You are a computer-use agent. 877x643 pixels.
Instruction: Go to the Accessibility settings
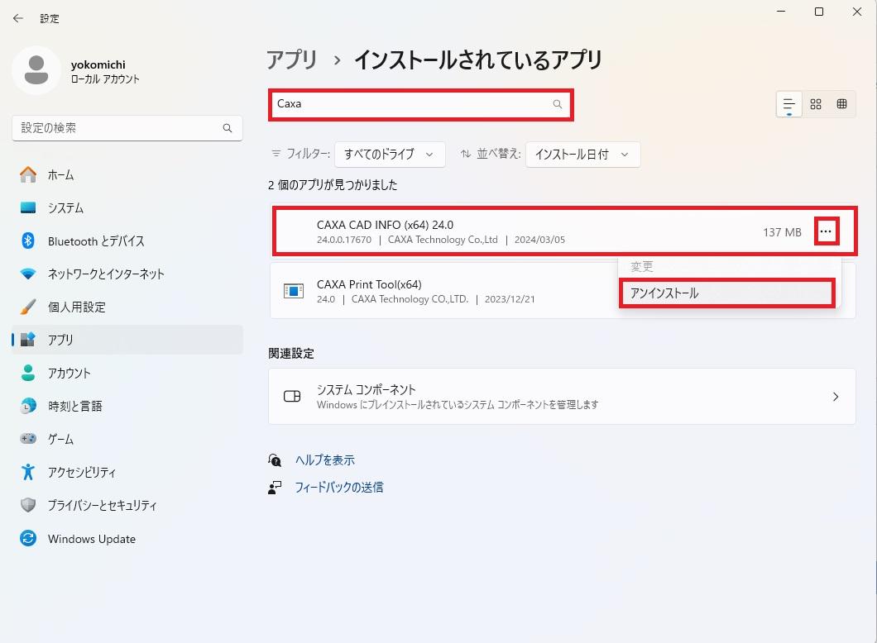pos(81,473)
